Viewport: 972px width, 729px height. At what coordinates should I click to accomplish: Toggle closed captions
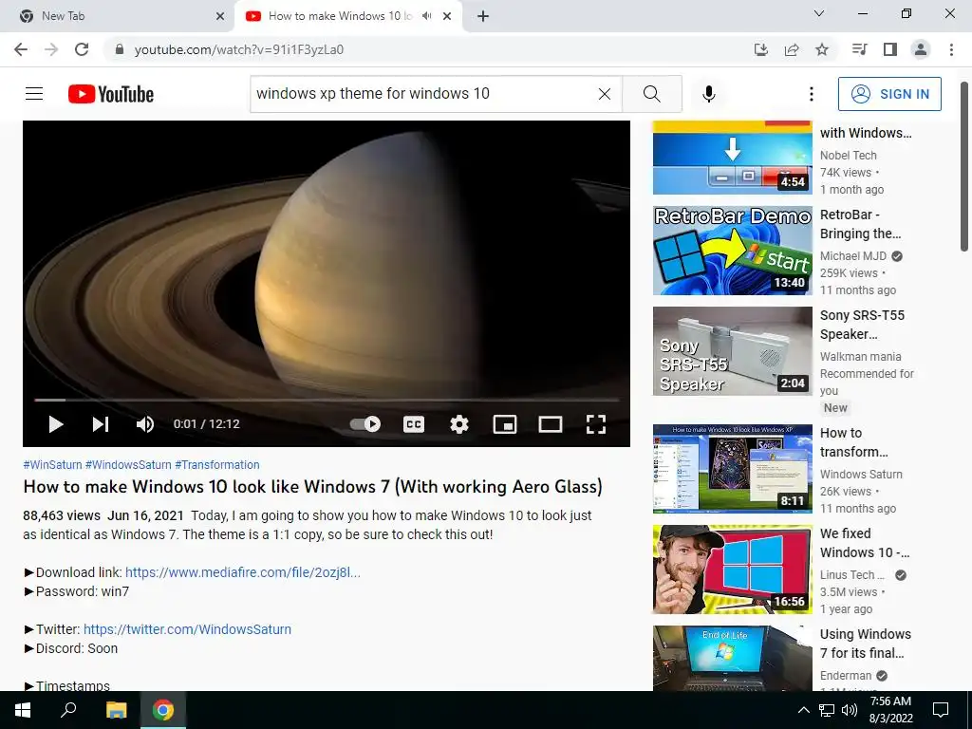pyautogui.click(x=414, y=424)
